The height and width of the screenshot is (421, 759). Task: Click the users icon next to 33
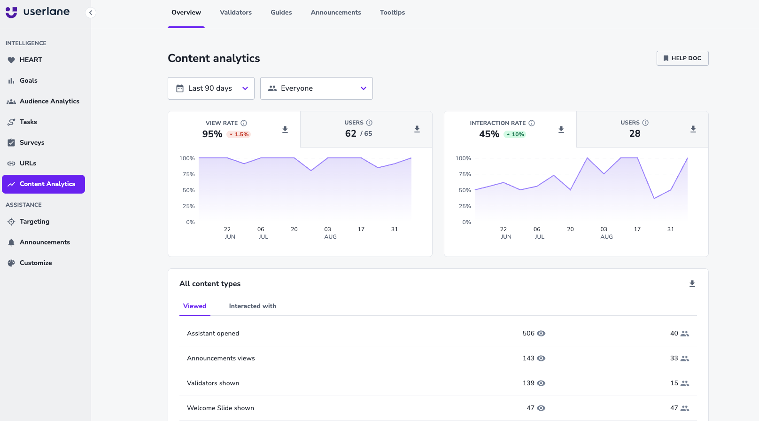click(x=685, y=359)
